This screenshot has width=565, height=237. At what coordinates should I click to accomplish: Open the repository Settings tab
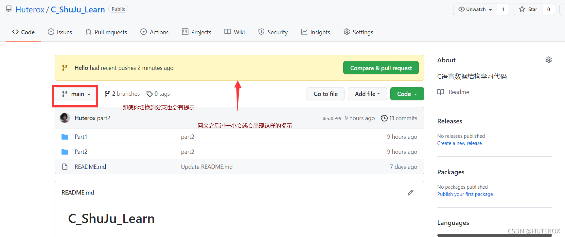point(358,32)
